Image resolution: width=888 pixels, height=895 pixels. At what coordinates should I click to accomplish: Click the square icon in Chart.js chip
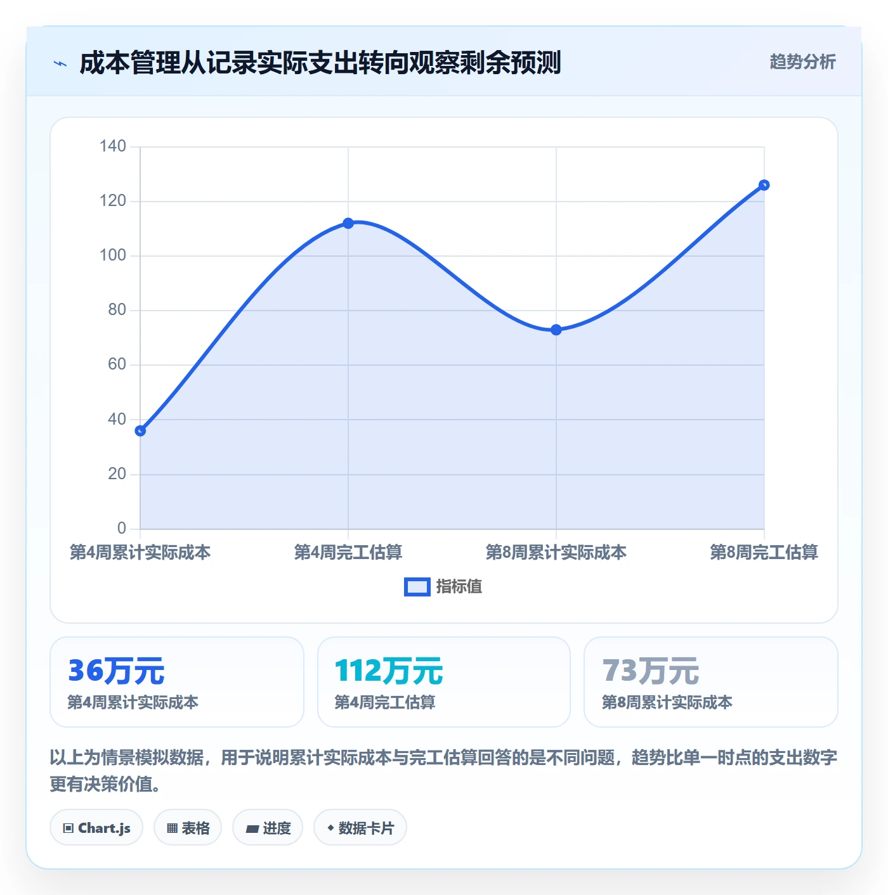tap(69, 828)
